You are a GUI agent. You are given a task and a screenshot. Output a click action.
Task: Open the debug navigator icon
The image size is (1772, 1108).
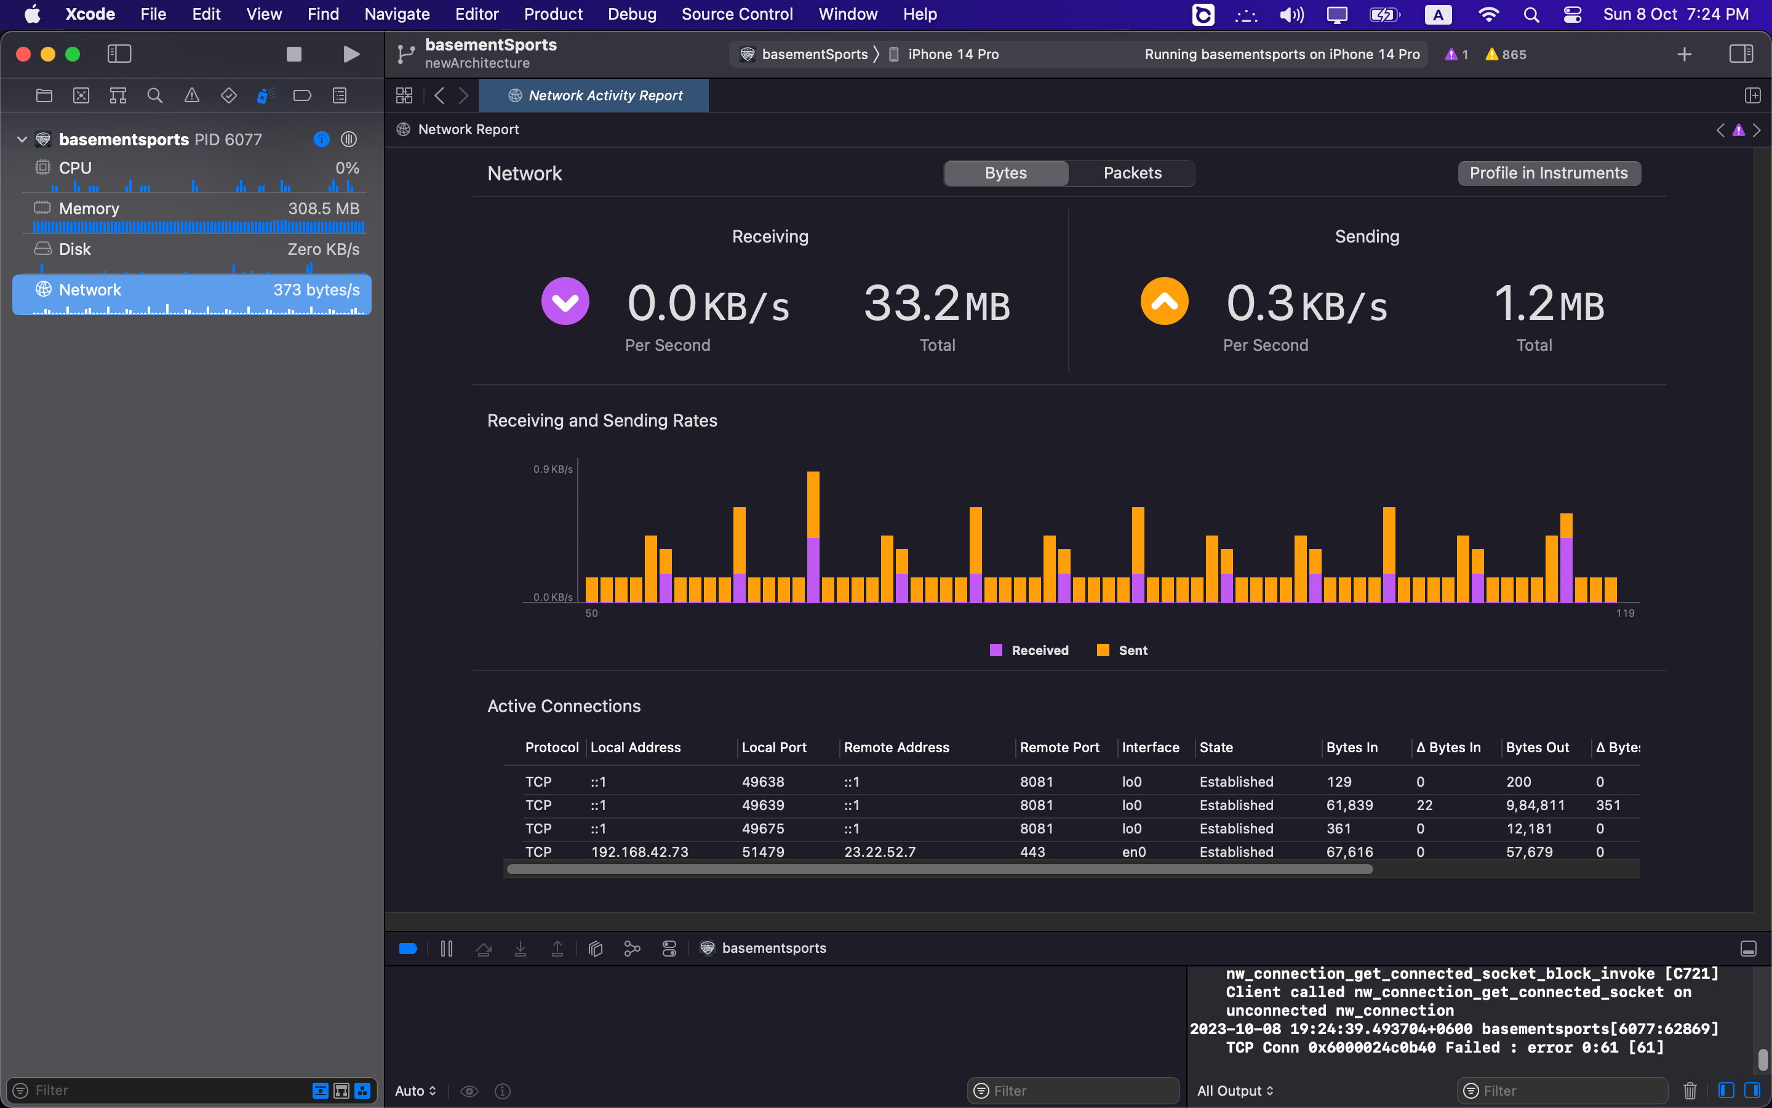(x=265, y=95)
